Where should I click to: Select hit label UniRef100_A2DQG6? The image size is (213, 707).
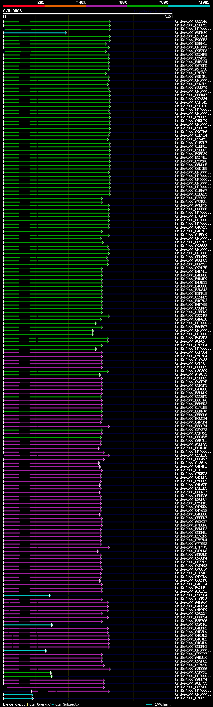[x=191, y=669]
